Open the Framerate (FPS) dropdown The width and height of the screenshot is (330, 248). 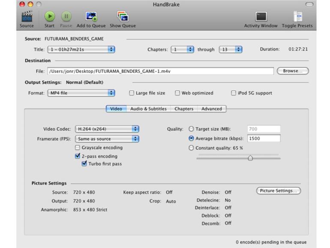107,139
